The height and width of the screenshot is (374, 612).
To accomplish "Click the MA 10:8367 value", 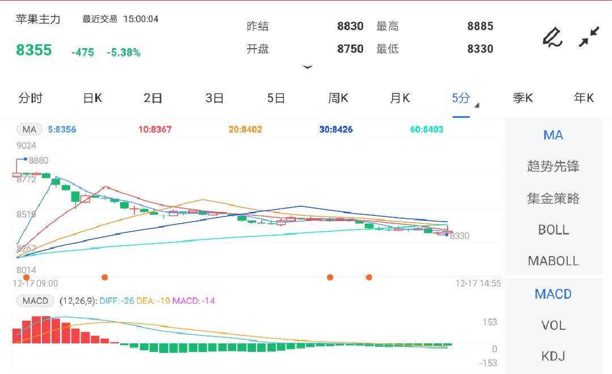I will tap(155, 129).
